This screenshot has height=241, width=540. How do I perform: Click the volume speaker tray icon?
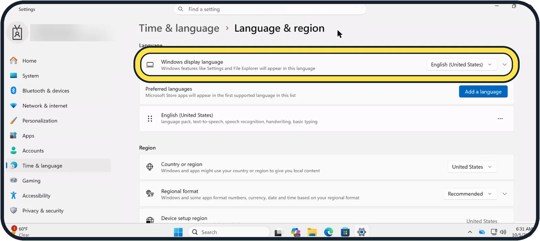[503, 232]
